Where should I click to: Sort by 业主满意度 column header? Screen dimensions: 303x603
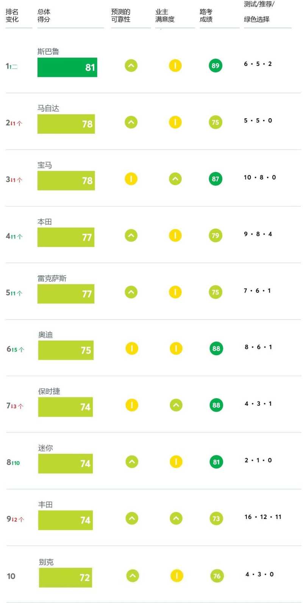165,16
